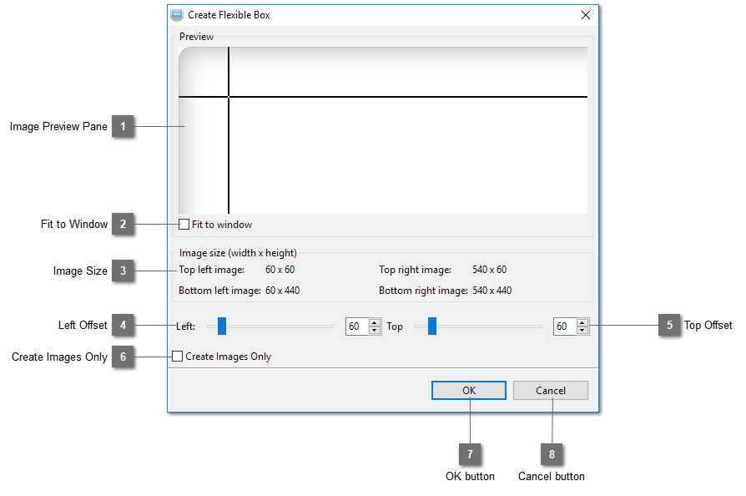The width and height of the screenshot is (746, 496).
Task: Click the OK button
Action: (x=469, y=390)
